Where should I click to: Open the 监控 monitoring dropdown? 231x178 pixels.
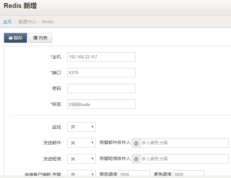tap(82, 127)
